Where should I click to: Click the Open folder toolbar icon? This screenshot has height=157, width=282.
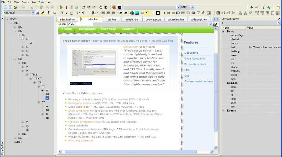click(16, 7)
